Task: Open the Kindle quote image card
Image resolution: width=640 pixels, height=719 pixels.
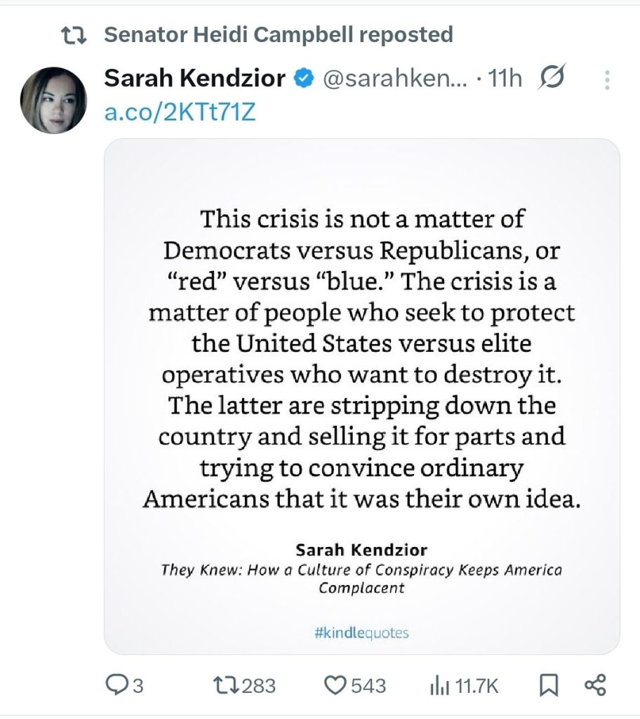Action: [361, 397]
